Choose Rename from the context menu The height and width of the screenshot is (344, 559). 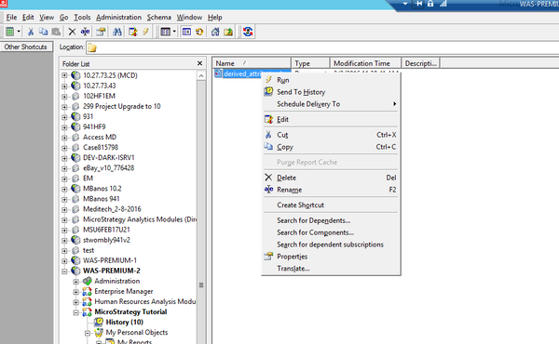tap(331, 190)
